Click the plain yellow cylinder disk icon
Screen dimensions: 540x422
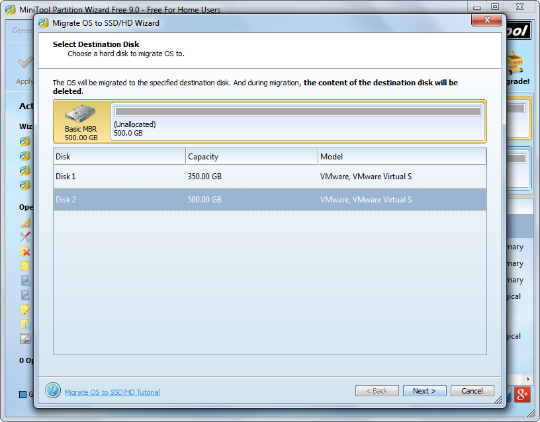pyautogui.click(x=25, y=266)
